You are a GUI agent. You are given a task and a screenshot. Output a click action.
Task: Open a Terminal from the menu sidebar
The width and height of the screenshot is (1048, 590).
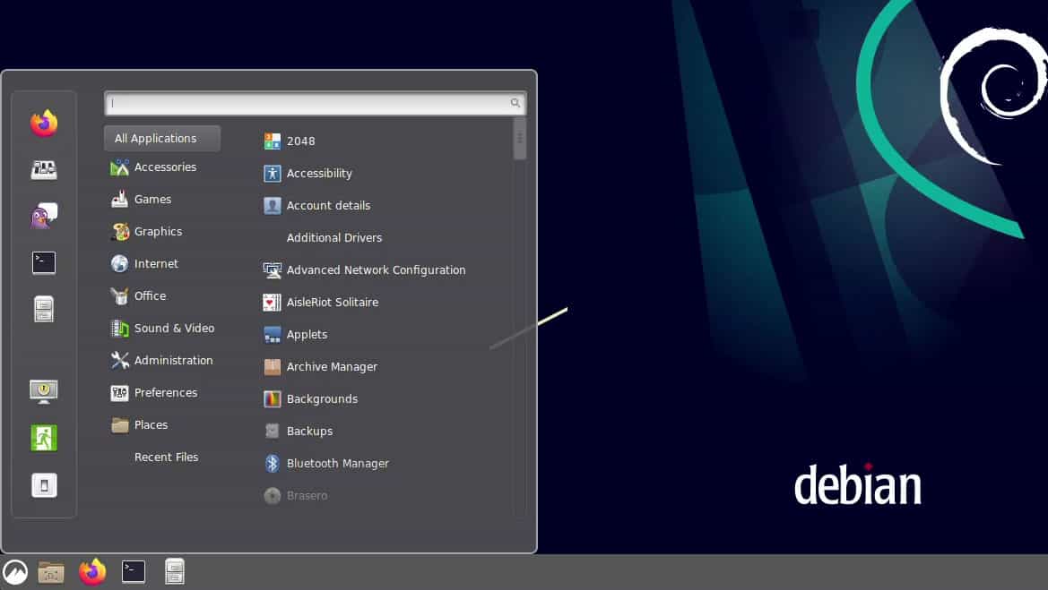click(43, 262)
